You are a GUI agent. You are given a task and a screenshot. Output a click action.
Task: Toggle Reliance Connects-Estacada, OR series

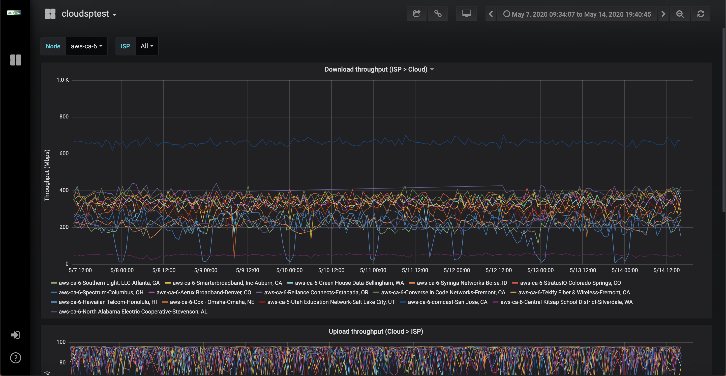pyautogui.click(x=316, y=292)
